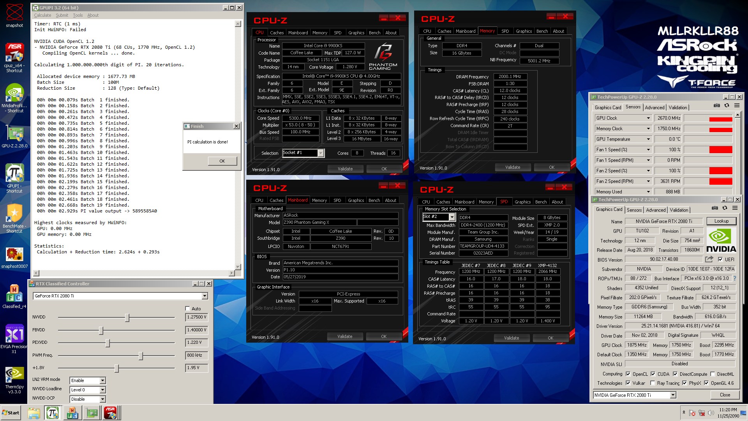The height and width of the screenshot is (421, 748).
Task: Toggle the Vulkan checkbox in GPU-Z
Action: pos(628,383)
